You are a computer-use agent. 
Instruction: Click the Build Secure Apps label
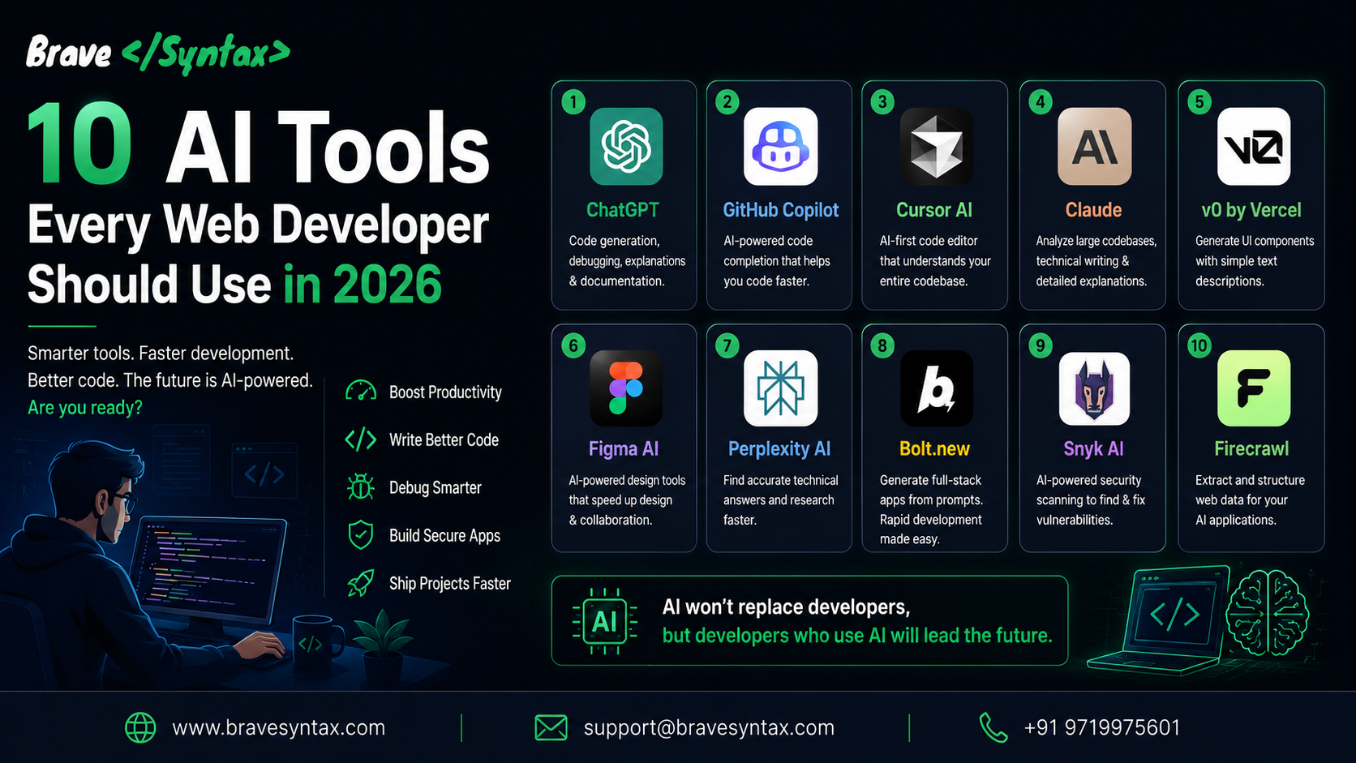click(x=444, y=535)
